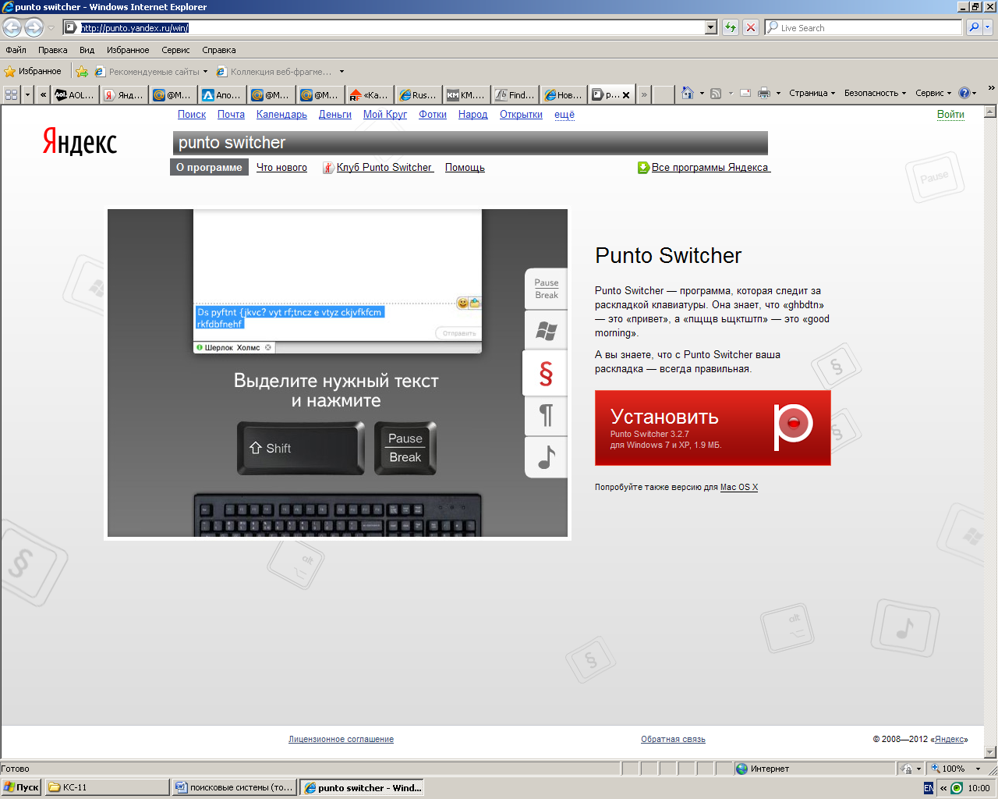Open the Справка menu
This screenshot has width=998, height=799.
click(x=218, y=50)
